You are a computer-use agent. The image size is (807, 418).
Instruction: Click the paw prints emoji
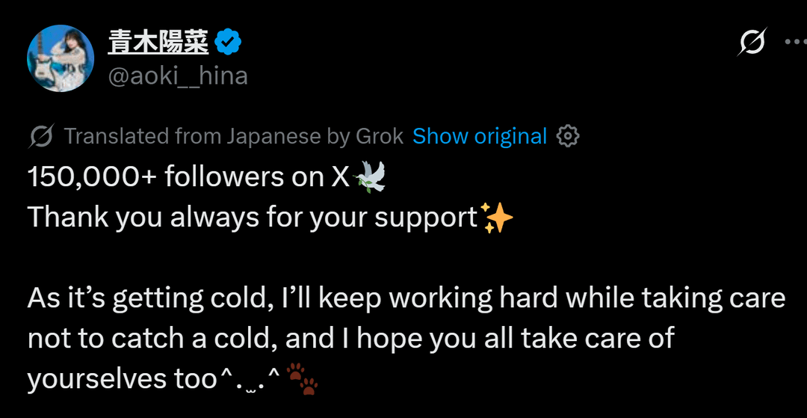303,379
